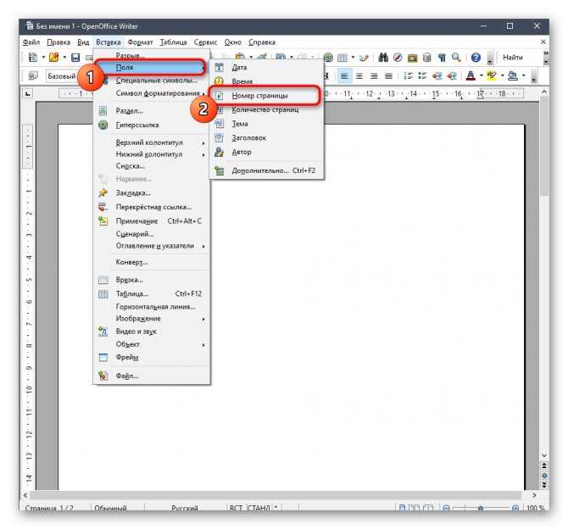Click the 100% zoom value

pos(535,508)
